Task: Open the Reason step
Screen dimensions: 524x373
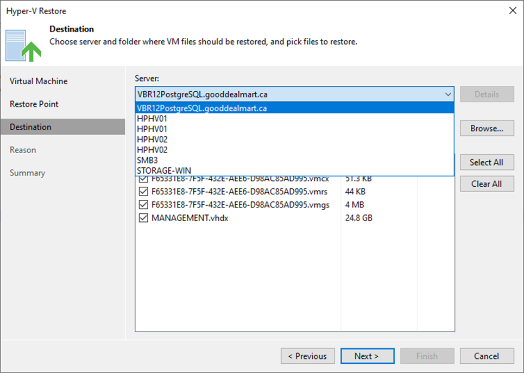Action: click(23, 150)
